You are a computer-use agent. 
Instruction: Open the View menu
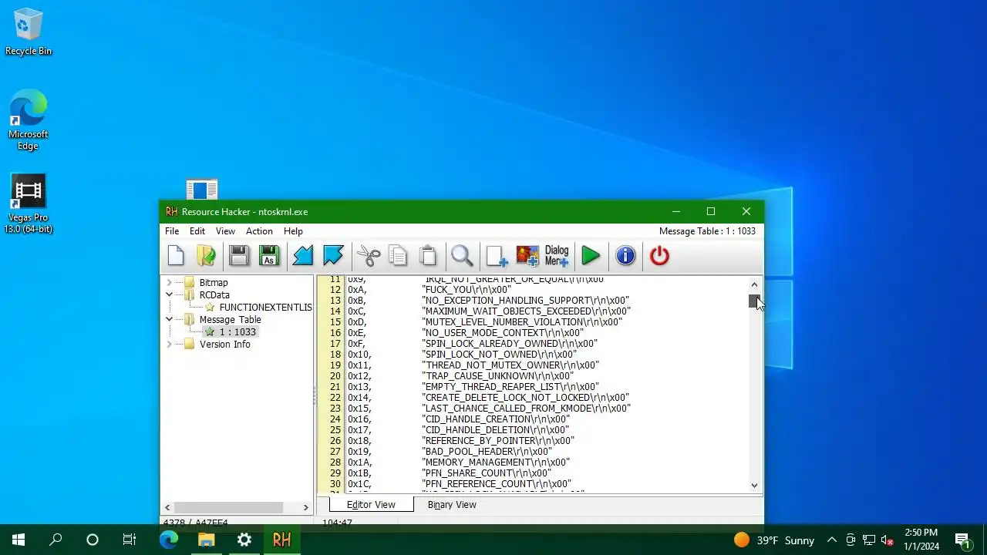pyautogui.click(x=225, y=231)
